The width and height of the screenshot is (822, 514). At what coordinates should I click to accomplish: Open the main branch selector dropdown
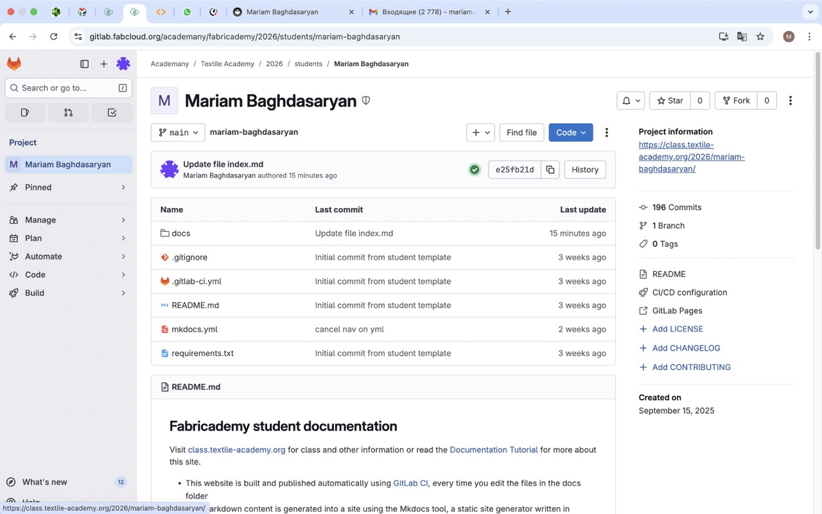178,132
